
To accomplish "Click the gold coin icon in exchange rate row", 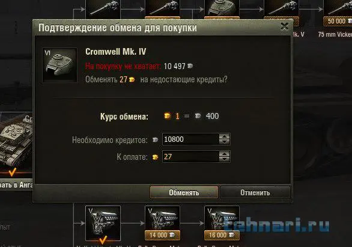I will click(x=167, y=116).
